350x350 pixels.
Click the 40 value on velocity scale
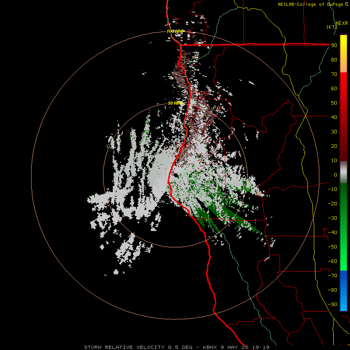coord(334,117)
